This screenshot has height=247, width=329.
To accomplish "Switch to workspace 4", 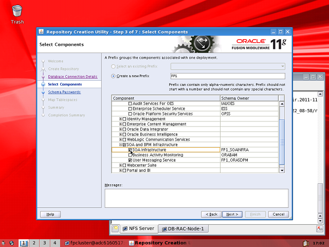I will [x=55, y=243].
